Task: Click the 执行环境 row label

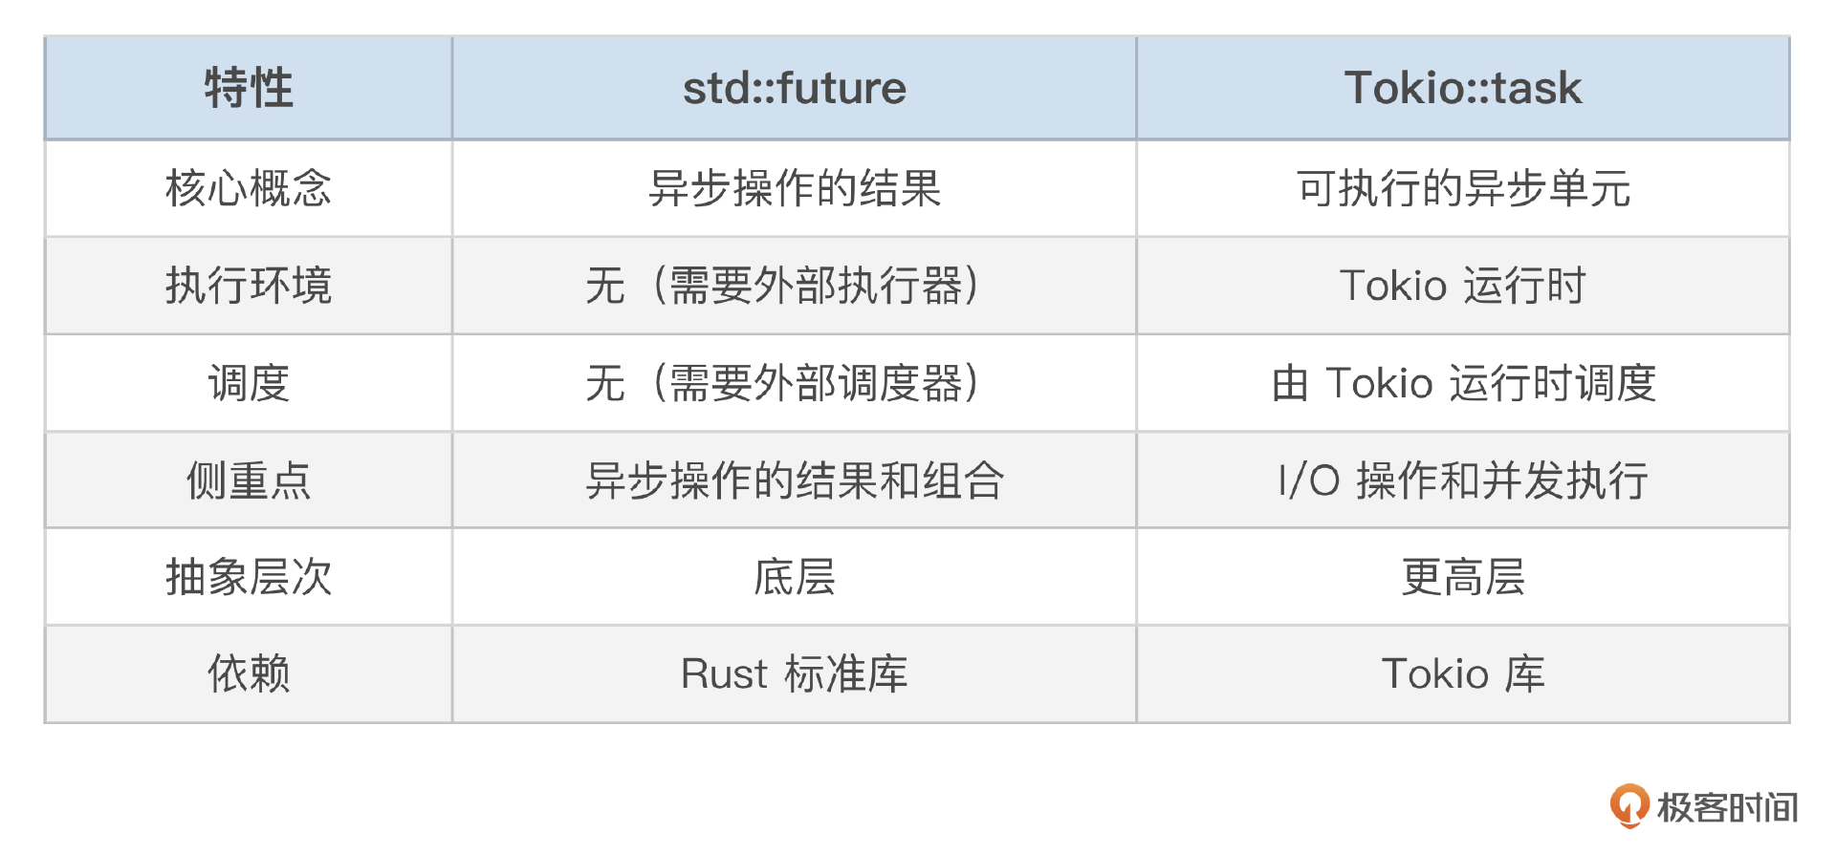Action: coord(249,286)
